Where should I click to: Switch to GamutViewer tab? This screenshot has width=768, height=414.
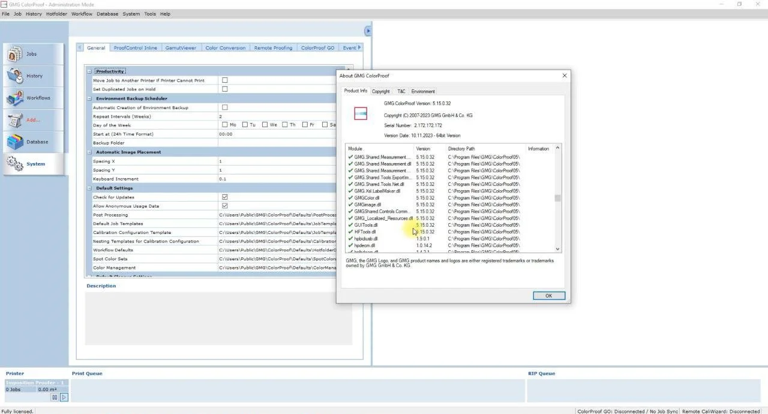pyautogui.click(x=181, y=48)
